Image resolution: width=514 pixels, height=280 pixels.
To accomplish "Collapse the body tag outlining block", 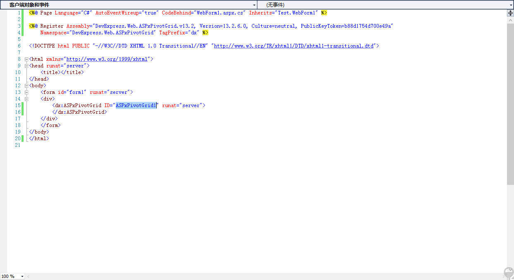I will pyautogui.click(x=26, y=86).
